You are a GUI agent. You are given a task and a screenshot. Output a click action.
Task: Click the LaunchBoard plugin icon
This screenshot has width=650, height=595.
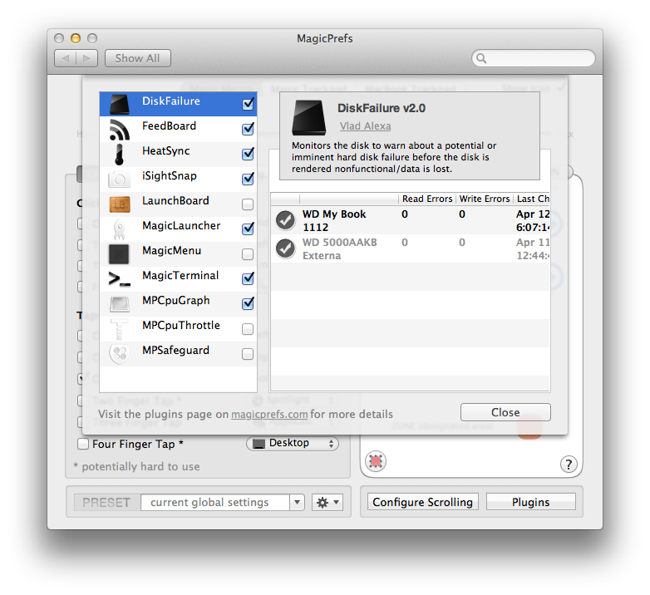(x=120, y=204)
